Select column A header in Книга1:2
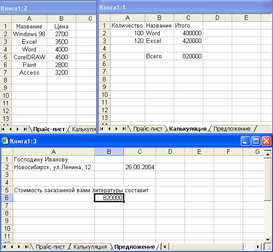Screen dimensions: 273x252 29,19
